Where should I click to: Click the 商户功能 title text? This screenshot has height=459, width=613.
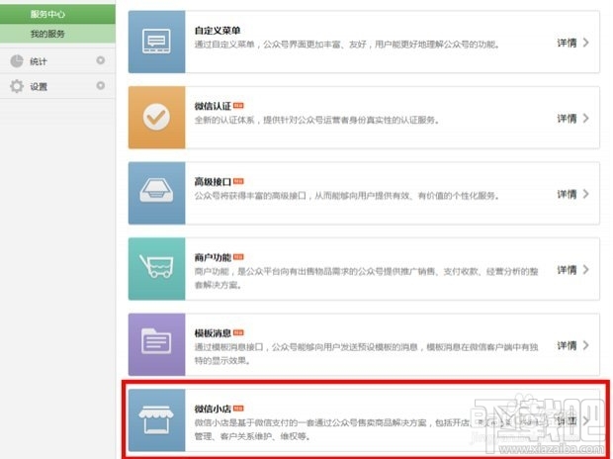(213, 257)
